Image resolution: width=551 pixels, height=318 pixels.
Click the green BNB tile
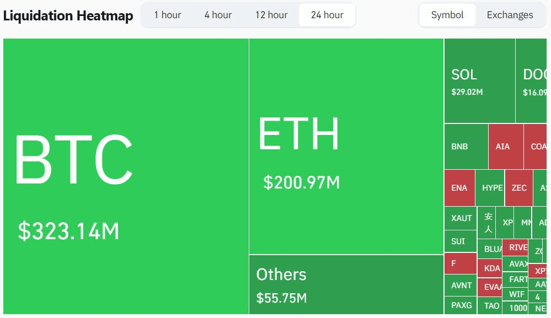click(466, 147)
